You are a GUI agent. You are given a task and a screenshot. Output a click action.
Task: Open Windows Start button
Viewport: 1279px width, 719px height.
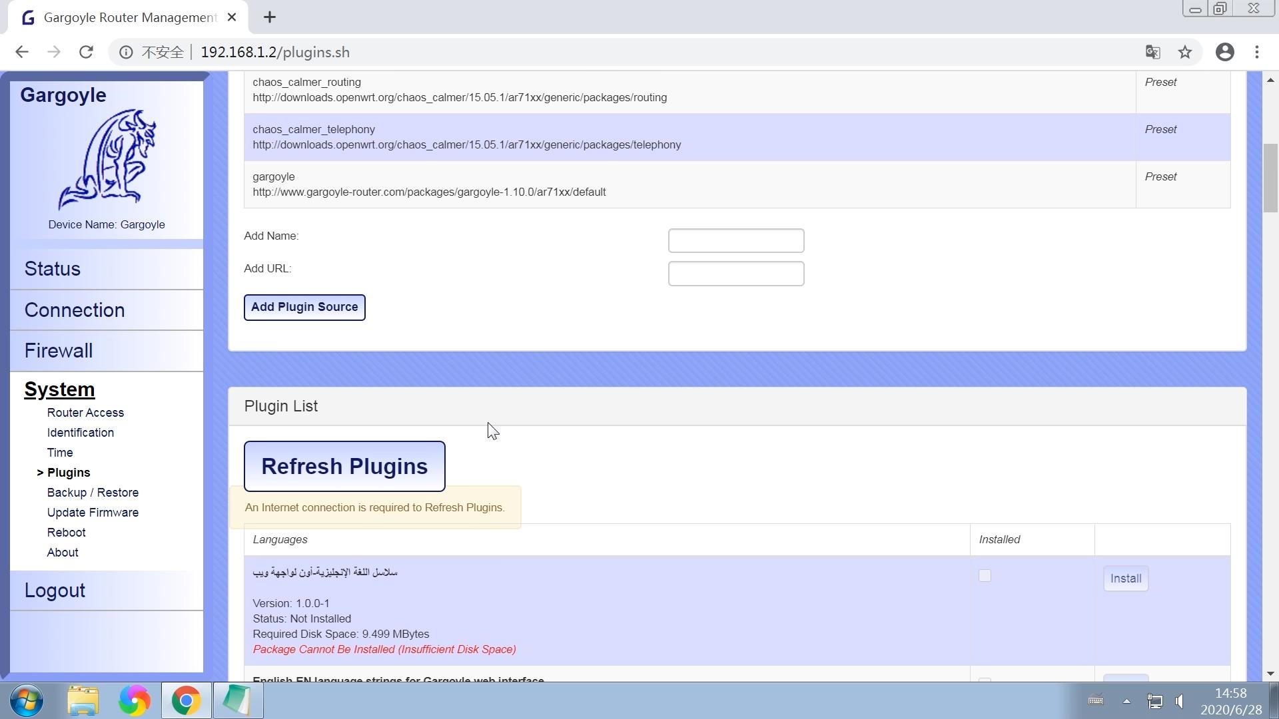(27, 701)
